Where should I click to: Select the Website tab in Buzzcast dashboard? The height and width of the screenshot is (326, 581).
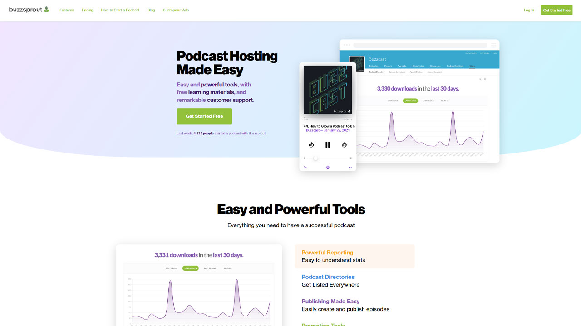402,66
